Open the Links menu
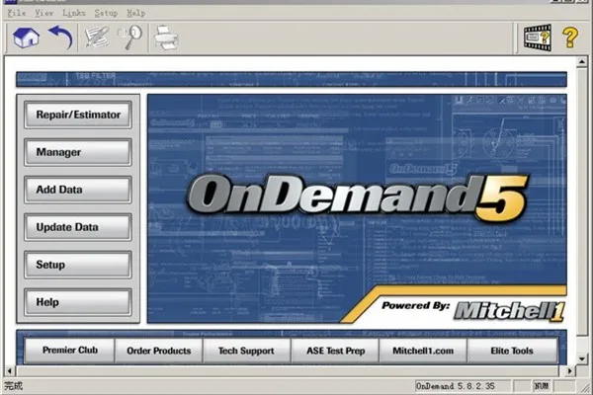 point(74,13)
